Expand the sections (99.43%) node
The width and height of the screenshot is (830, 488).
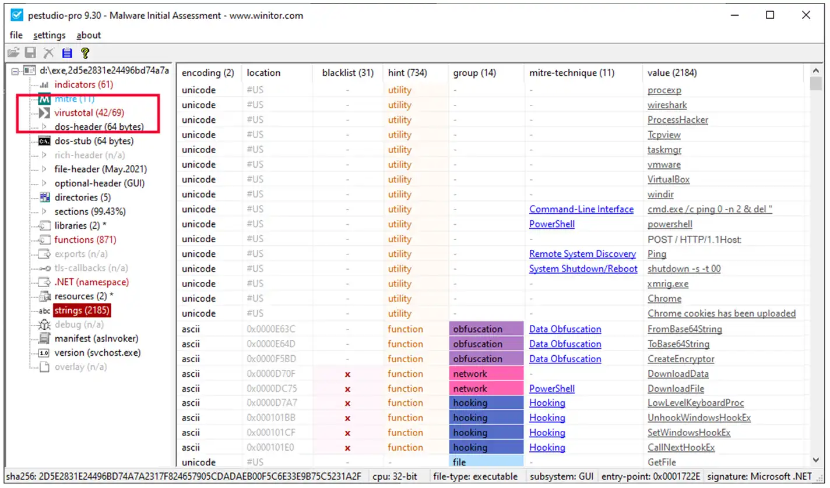pos(44,211)
